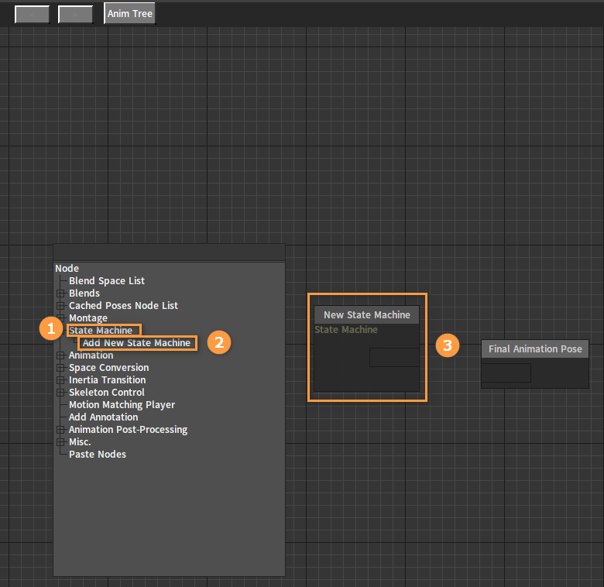604x587 pixels.
Task: Expand the Inertia Transition group
Action: 60,380
